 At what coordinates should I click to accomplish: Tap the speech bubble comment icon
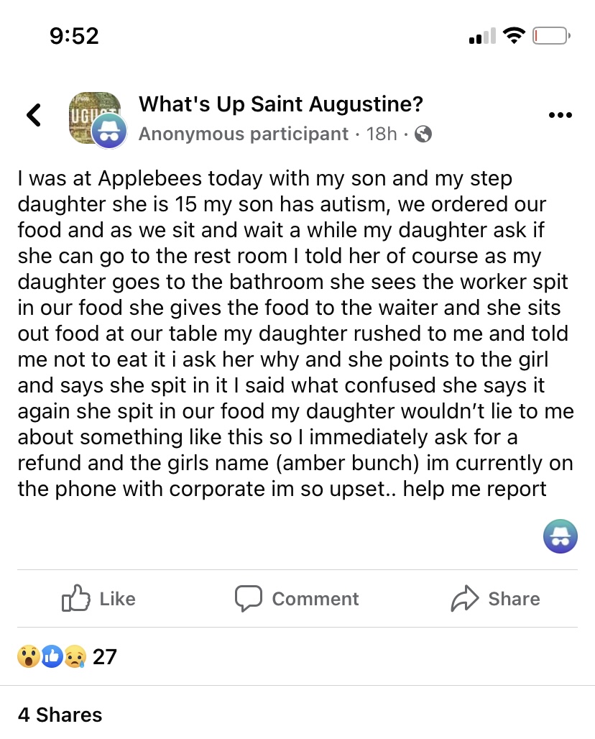248,598
